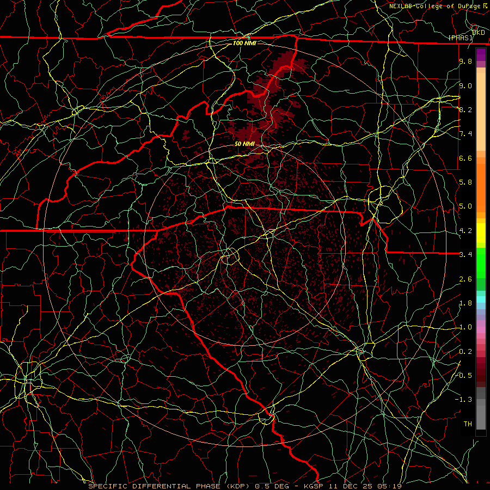The height and width of the screenshot is (490, 490).
Task: Click the 50 NMI range ring label
Action: 244,144
